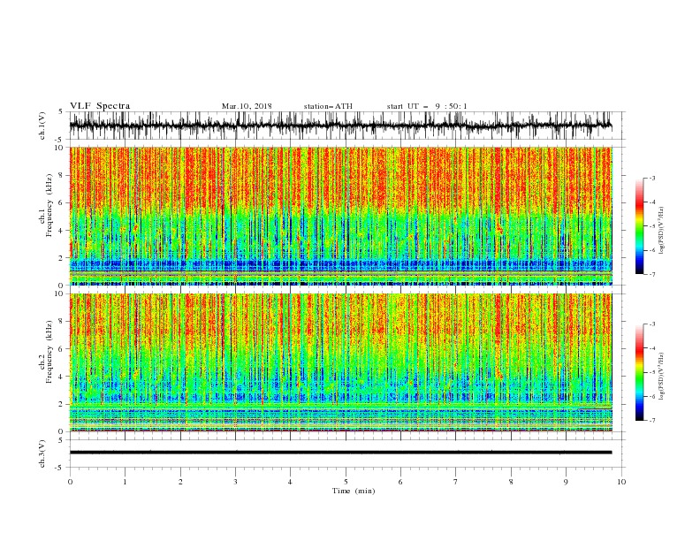Click time axis tick label "10"

pyautogui.click(x=621, y=482)
